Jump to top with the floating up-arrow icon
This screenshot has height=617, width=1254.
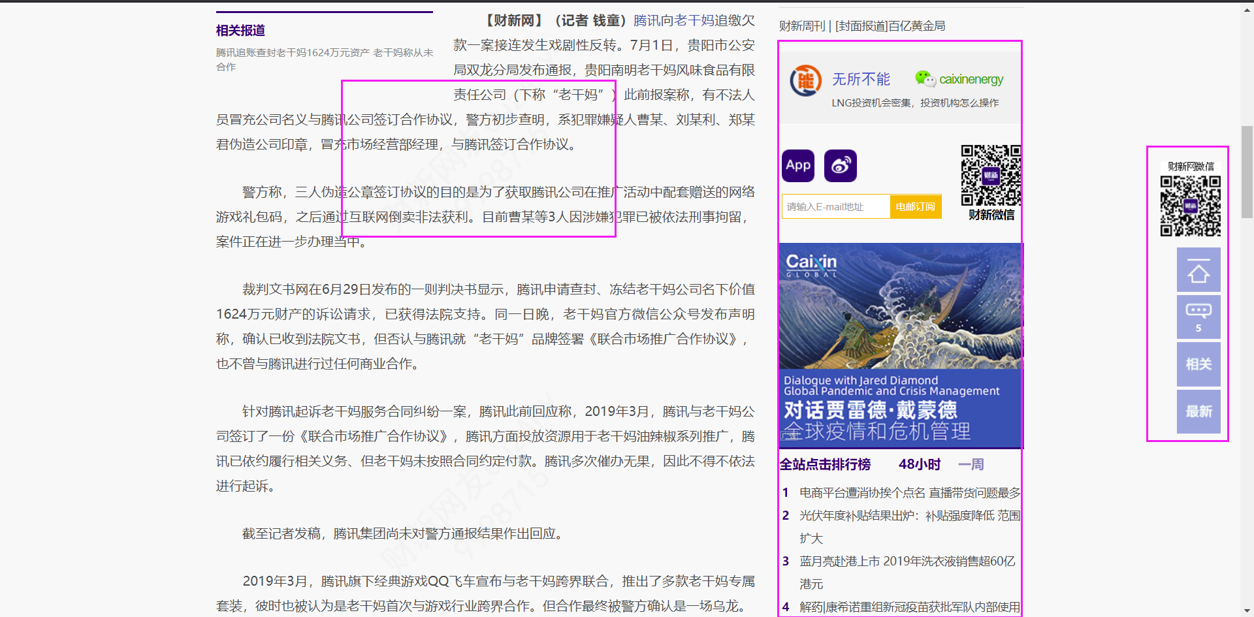coord(1198,270)
